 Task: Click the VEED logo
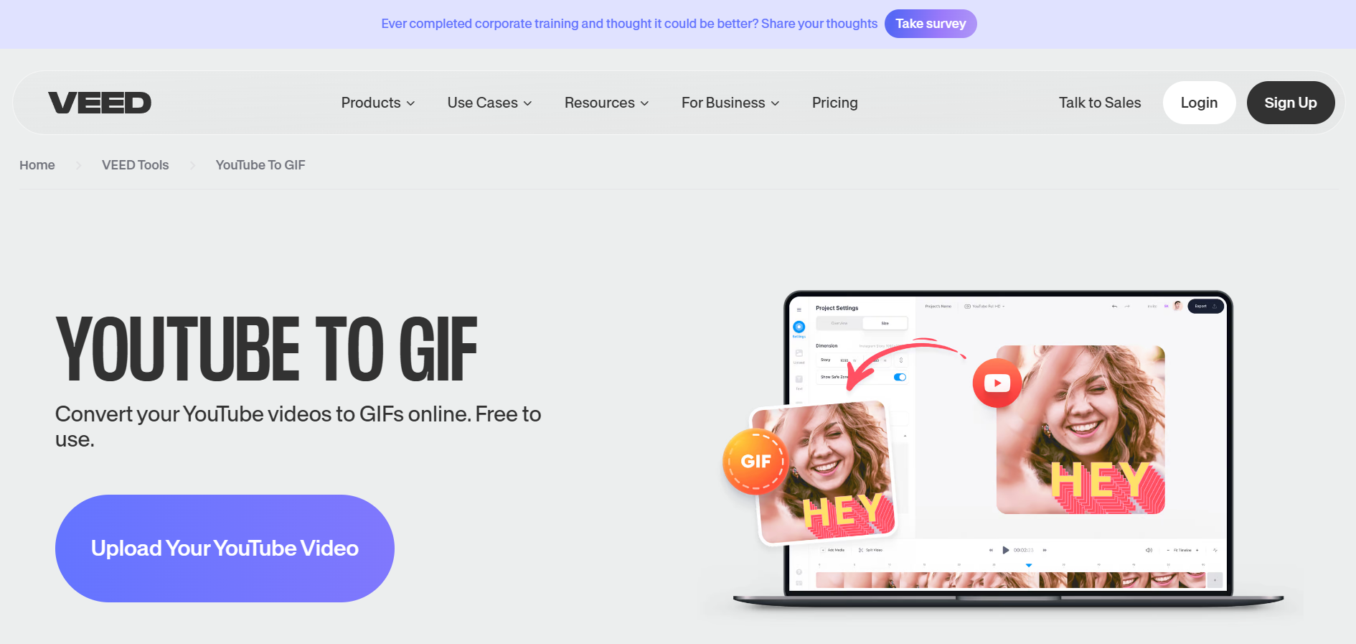point(100,103)
